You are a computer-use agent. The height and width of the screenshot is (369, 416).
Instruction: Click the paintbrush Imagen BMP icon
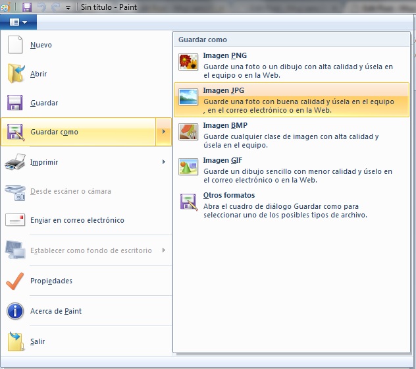click(188, 132)
